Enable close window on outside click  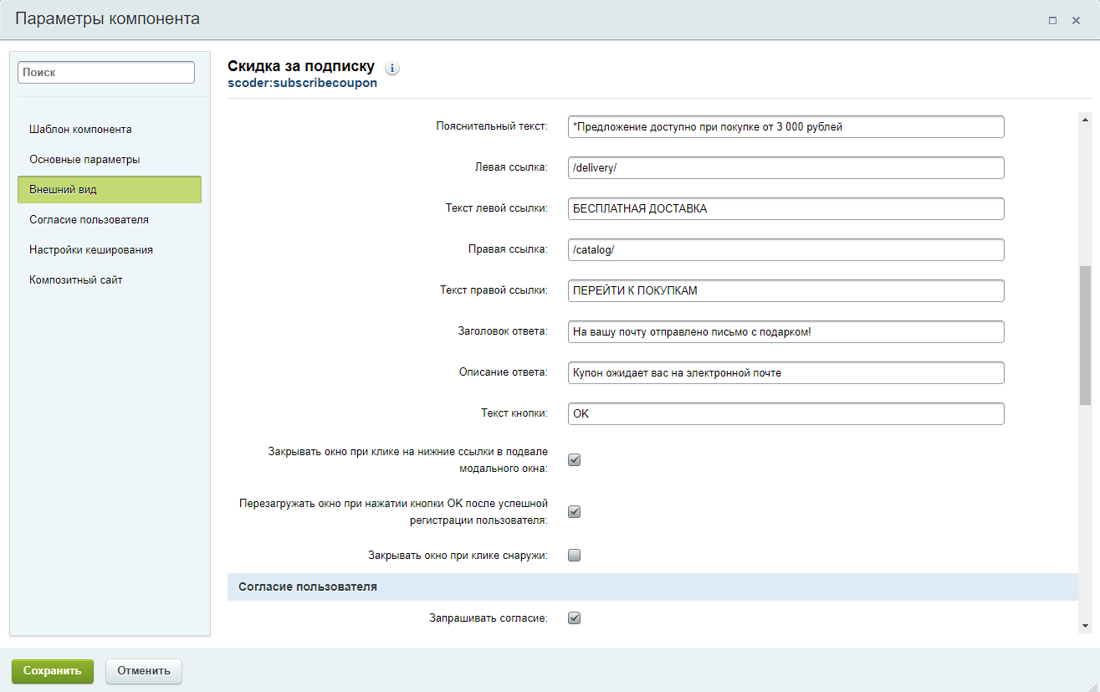coord(575,555)
